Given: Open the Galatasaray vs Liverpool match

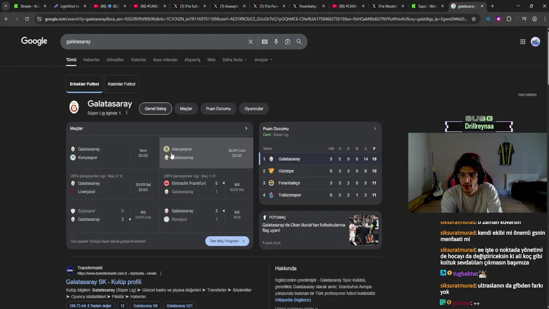Looking at the screenshot, I should coord(113,185).
